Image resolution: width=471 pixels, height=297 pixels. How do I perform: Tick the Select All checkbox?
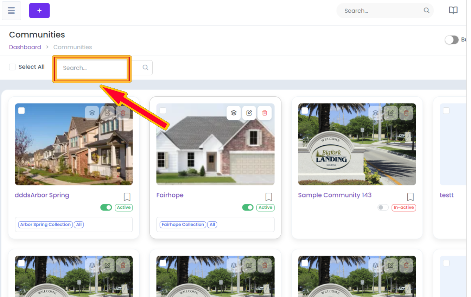click(12, 67)
